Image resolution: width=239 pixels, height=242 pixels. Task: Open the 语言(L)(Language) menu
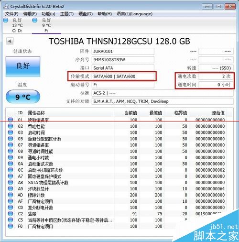point(134,14)
